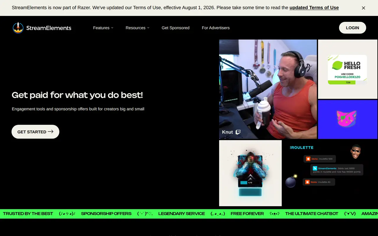Click the sunglasses face avatar
378x236 pixels.
tap(356, 151)
